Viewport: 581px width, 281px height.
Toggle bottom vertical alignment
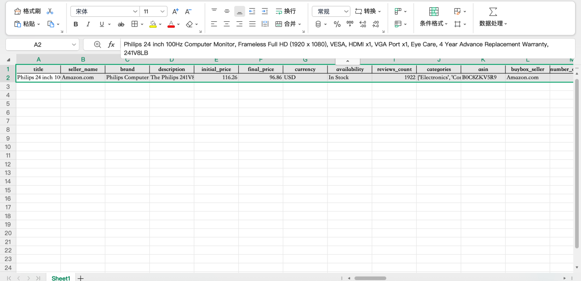tap(240, 11)
